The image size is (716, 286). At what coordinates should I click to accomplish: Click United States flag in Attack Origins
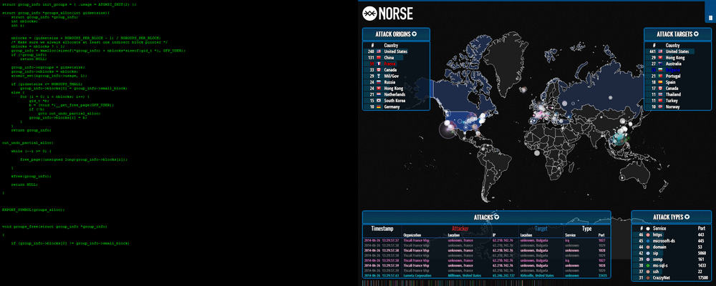(x=379, y=51)
